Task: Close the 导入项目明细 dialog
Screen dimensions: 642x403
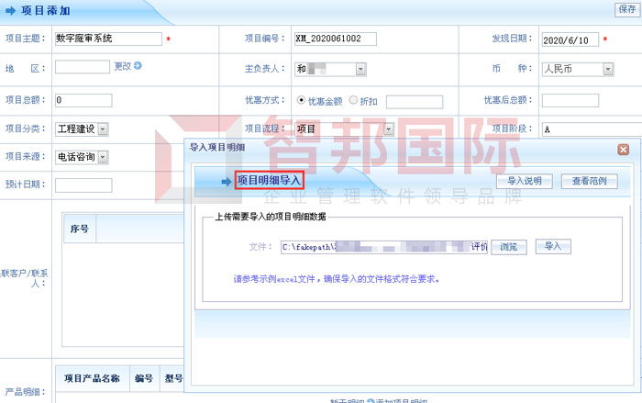Action: click(623, 149)
